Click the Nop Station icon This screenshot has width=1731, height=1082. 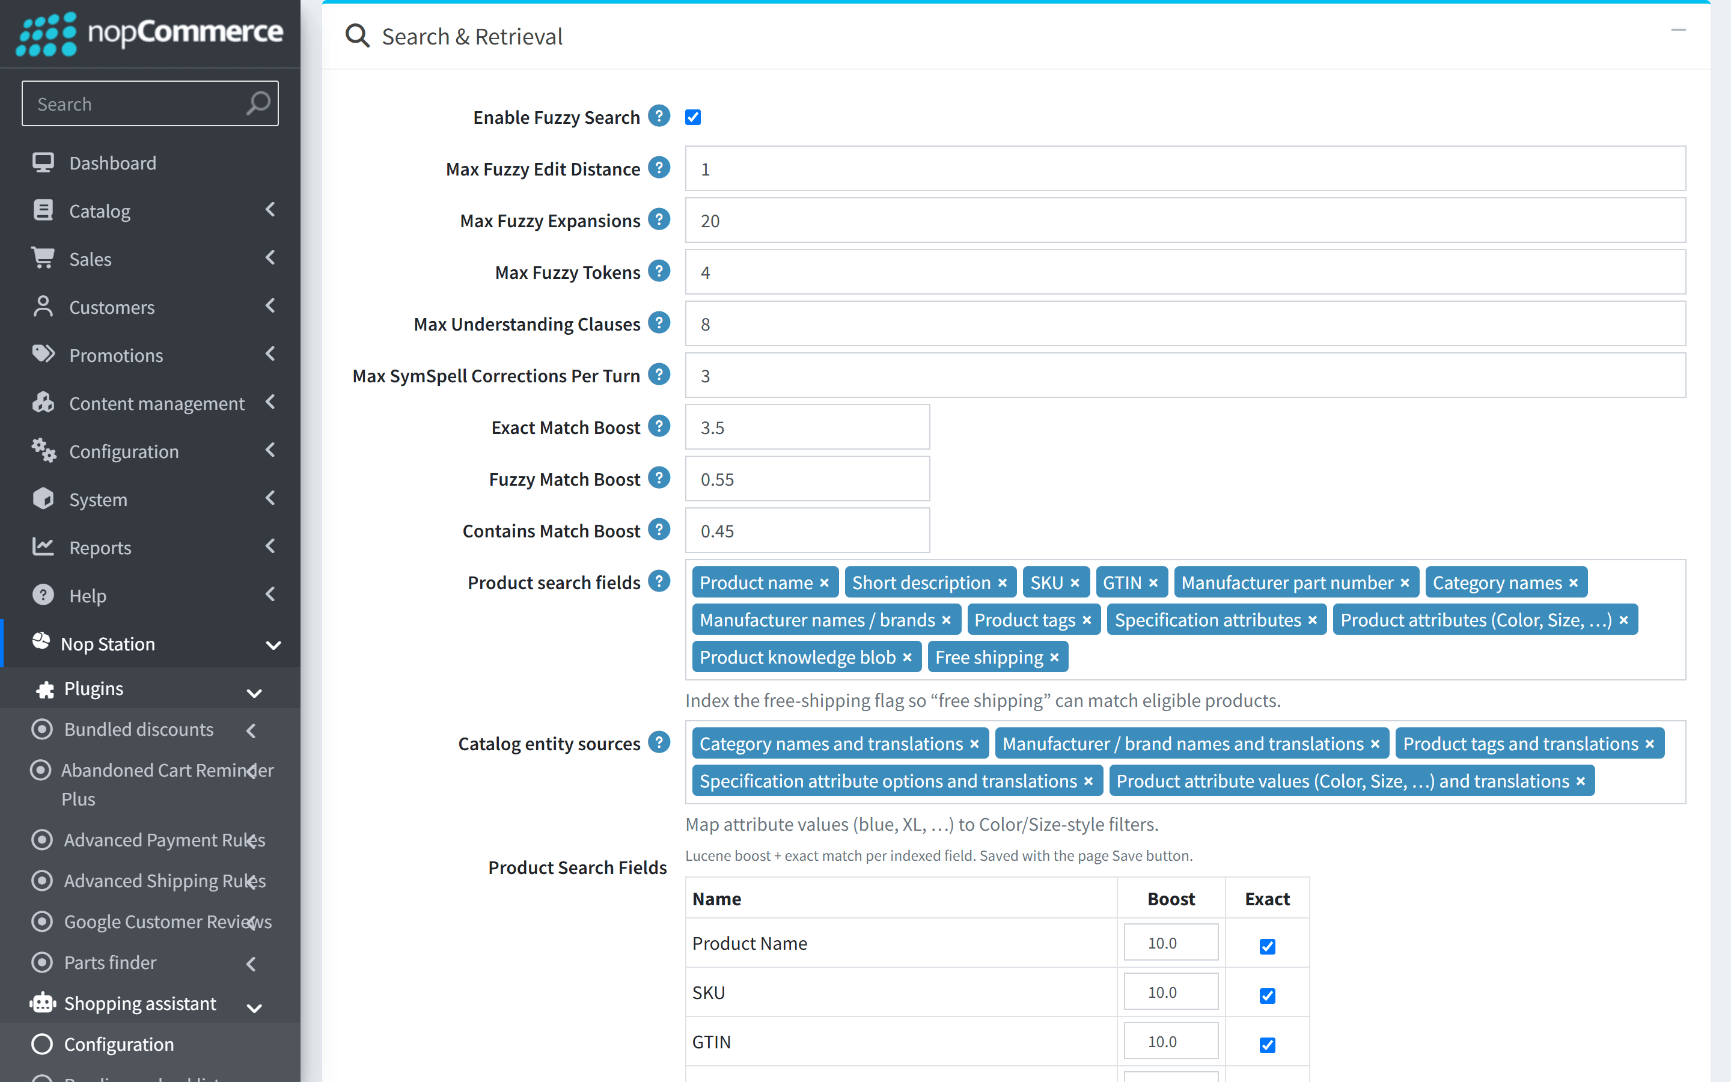tap(41, 641)
